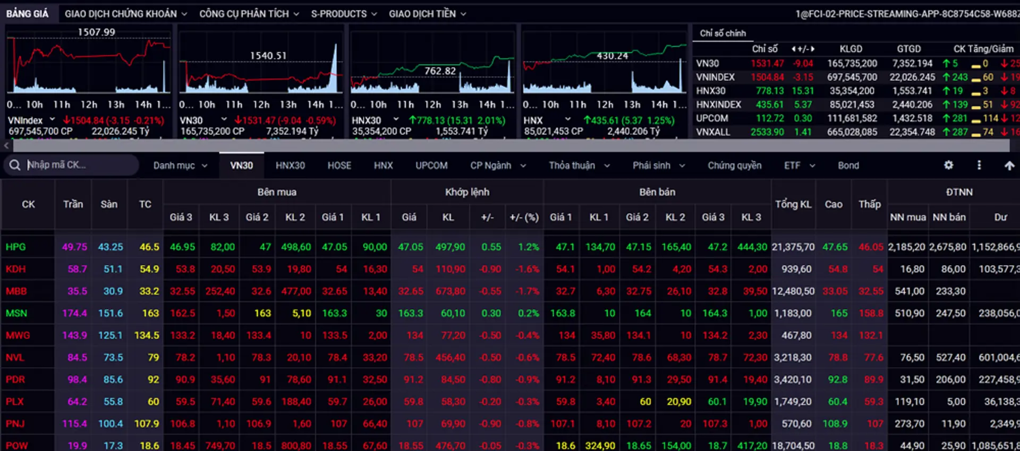Click the CK column header
Screen dimensions: 1020x451
28,205
